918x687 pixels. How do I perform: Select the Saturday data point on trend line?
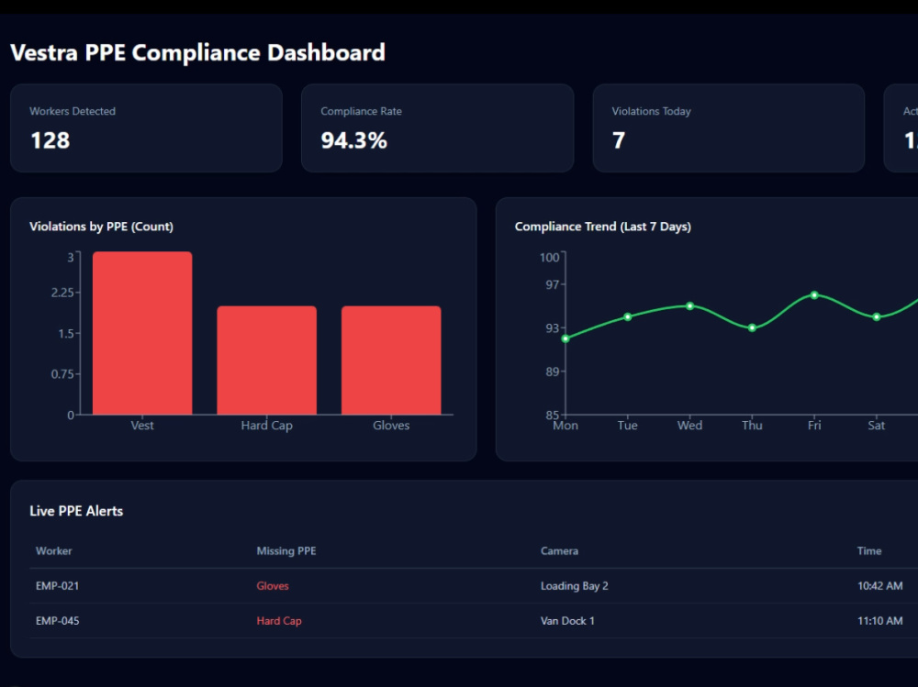(x=877, y=317)
